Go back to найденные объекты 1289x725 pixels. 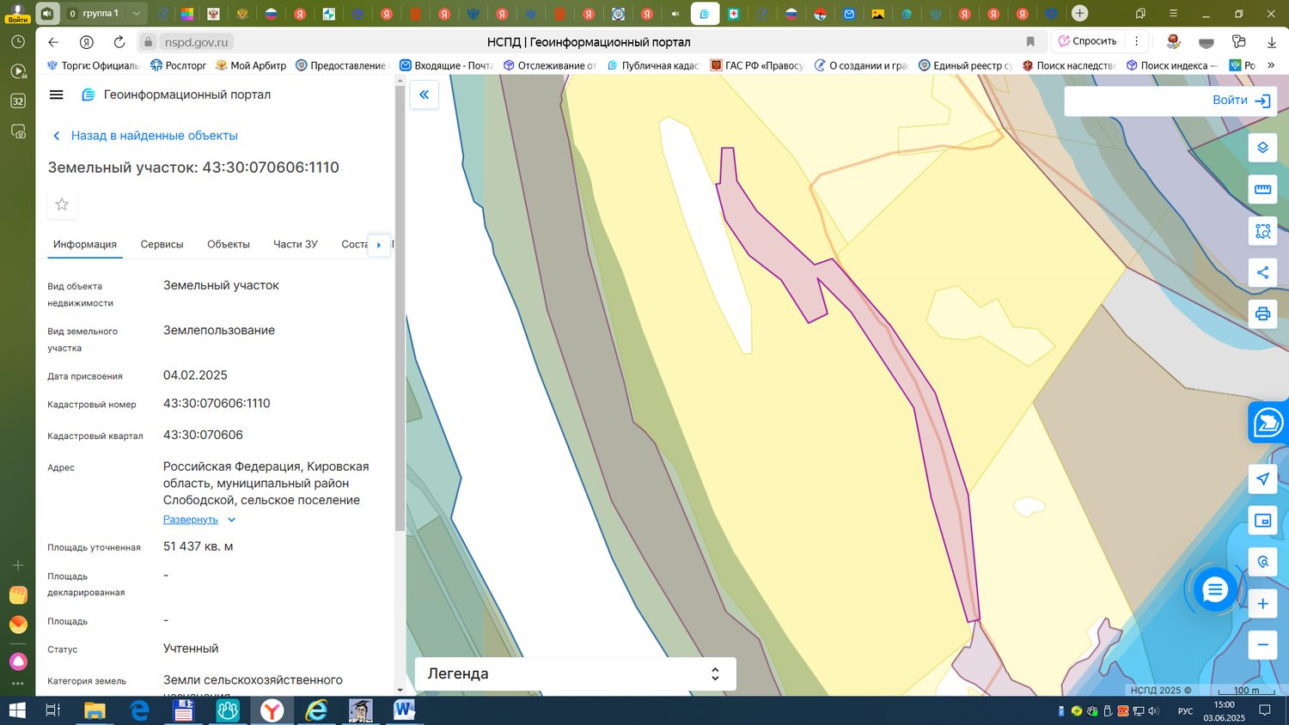145,136
